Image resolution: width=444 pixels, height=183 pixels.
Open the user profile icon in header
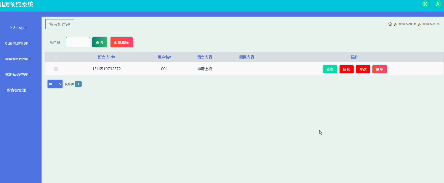[x=438, y=4]
